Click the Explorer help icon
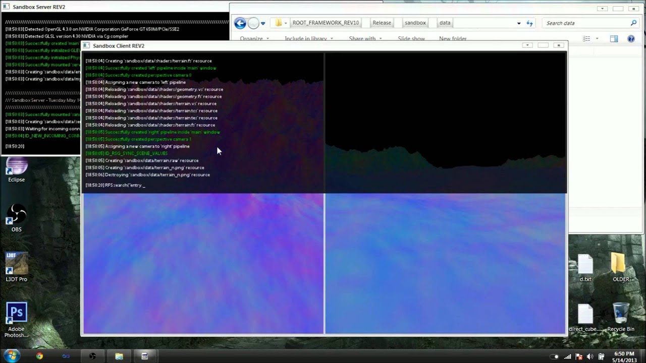This screenshot has width=646, height=363. tap(631, 39)
